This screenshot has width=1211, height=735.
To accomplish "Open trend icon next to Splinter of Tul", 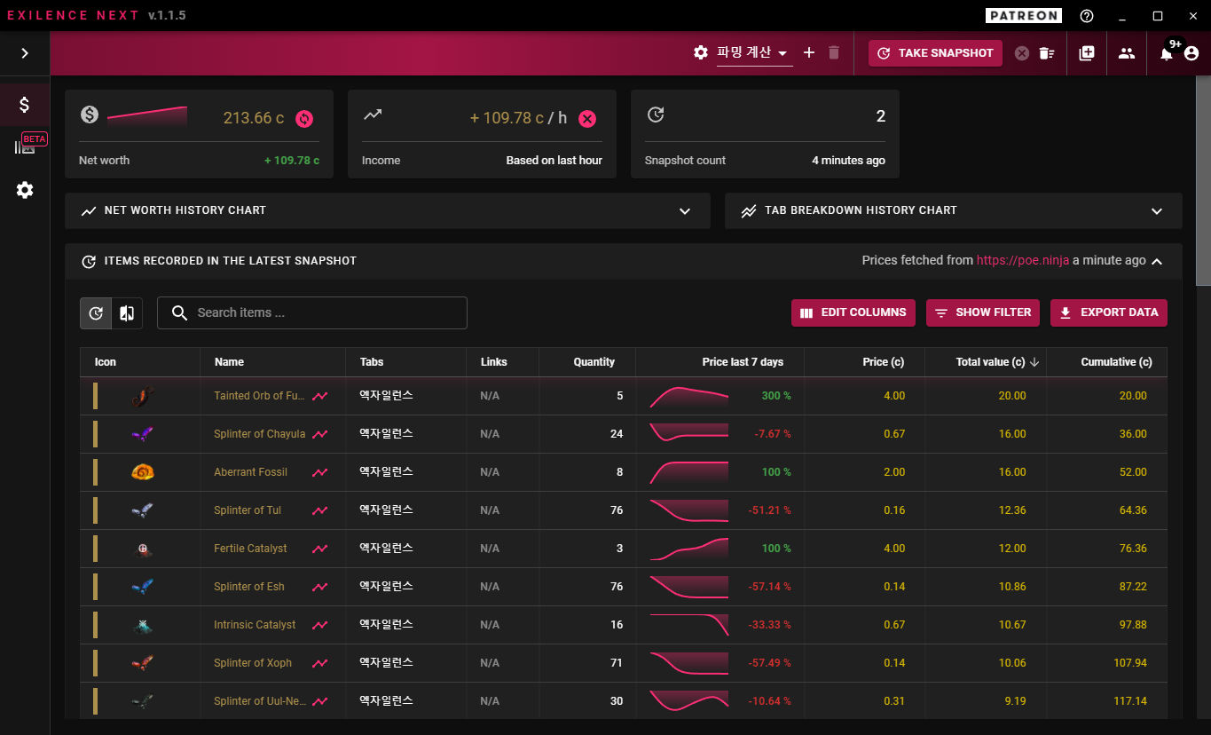I will [320, 510].
